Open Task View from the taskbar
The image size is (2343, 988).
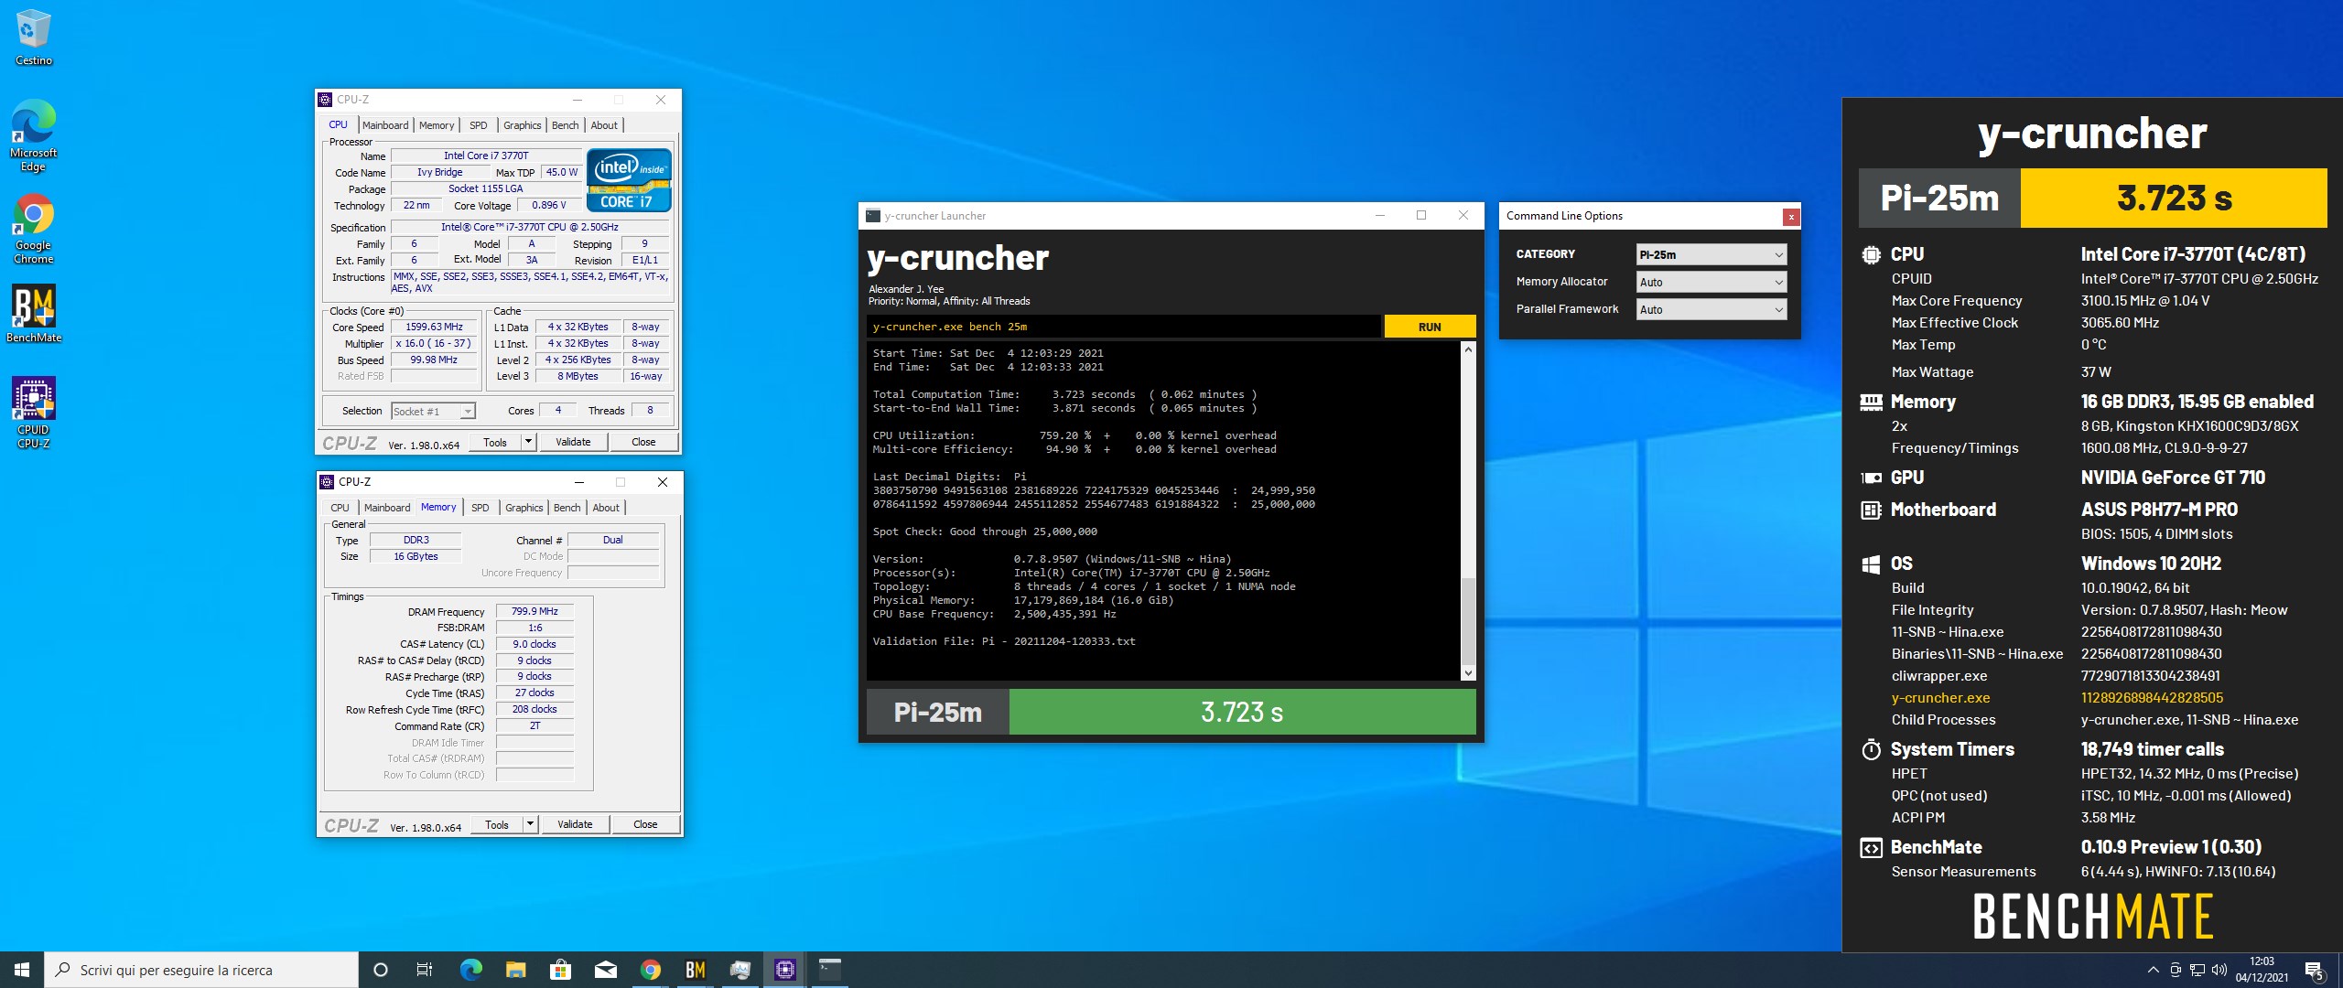425,970
